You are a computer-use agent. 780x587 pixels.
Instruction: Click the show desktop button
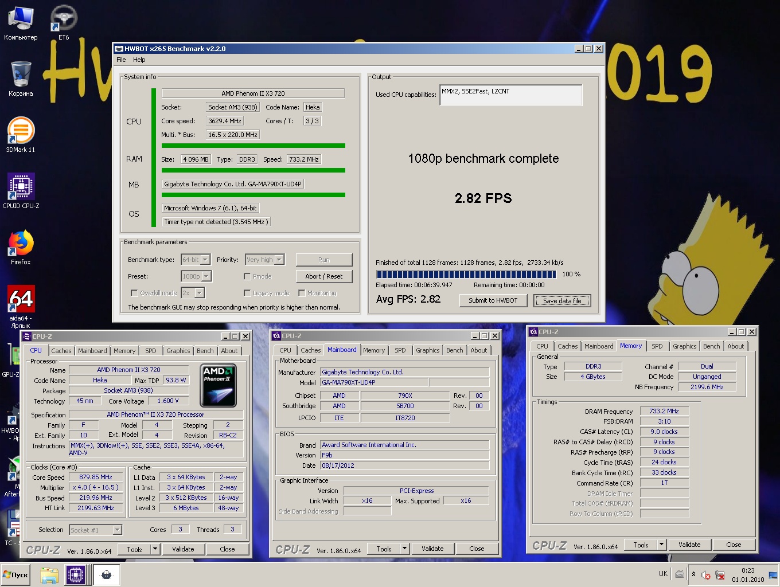tap(774, 575)
